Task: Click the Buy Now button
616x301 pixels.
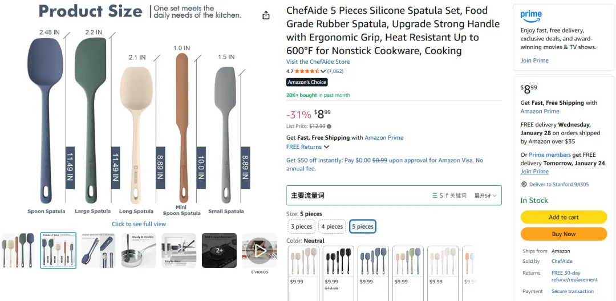Action: pyautogui.click(x=564, y=234)
